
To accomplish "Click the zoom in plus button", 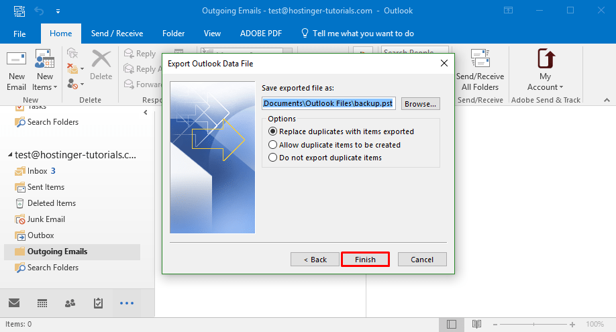I will click(x=572, y=325).
